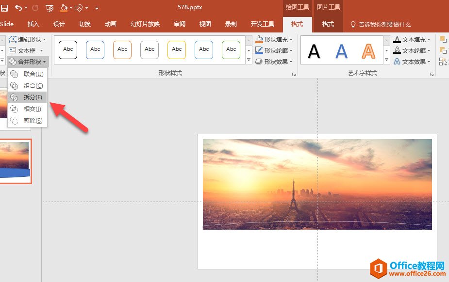
Task: Open the 幻灯片放映 Slide Show tab
Action: 145,24
